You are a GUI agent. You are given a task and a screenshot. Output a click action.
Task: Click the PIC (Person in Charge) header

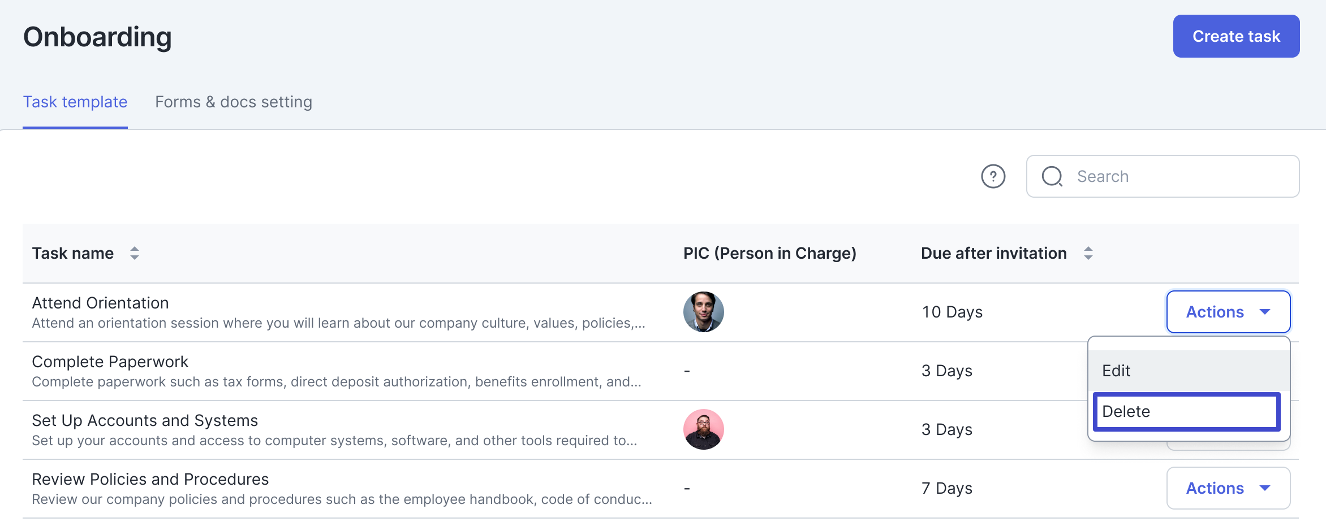(x=769, y=253)
